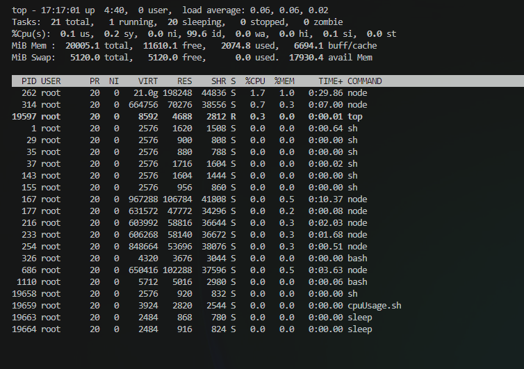Viewport: 524px width, 369px height.
Task: Click the 848664 VIRT value
Action: 143,247
